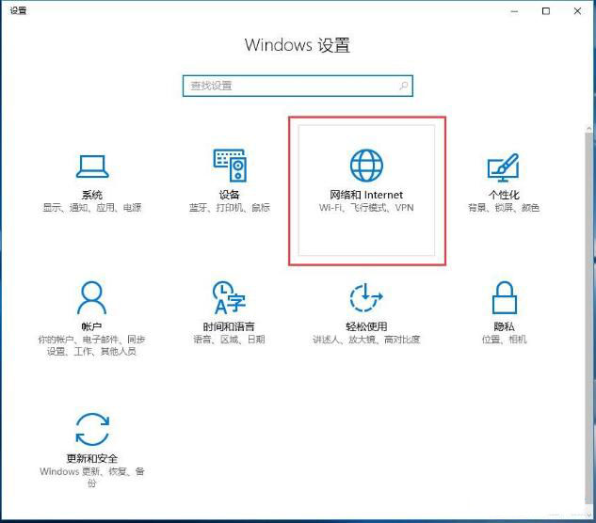Open the 系统 laptop icon

point(92,166)
